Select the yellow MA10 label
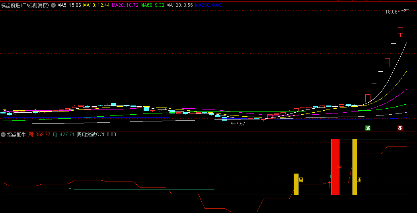The image size is (417, 213). (96, 5)
